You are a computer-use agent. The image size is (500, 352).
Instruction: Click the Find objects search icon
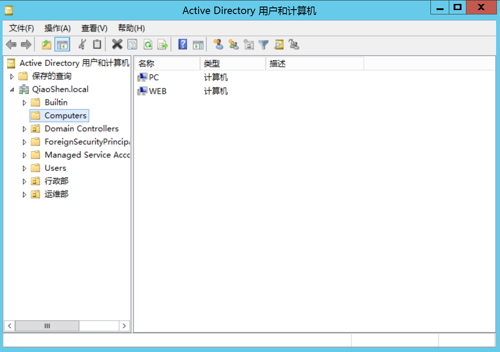coord(279,44)
